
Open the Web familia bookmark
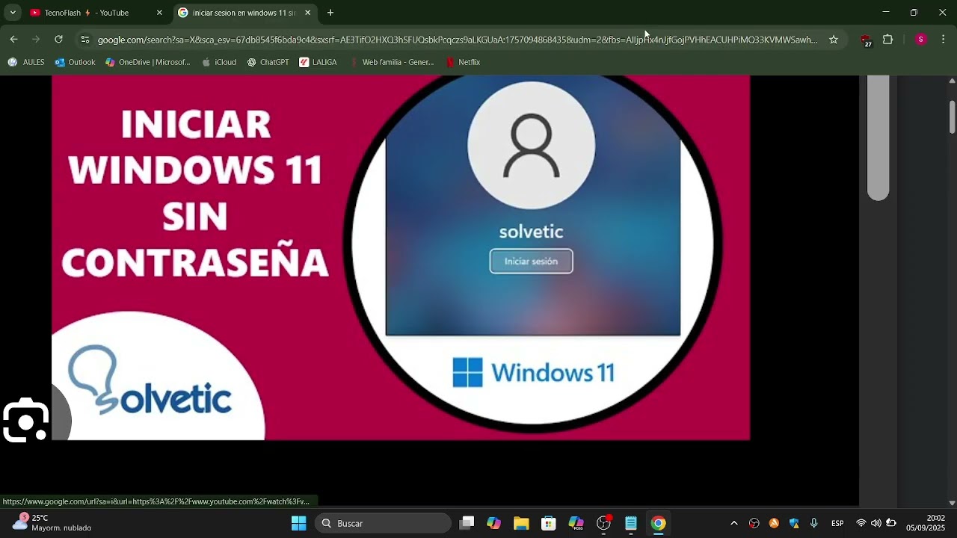391,62
